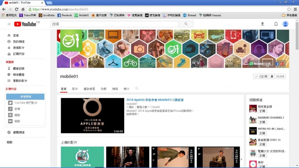Switch to the Videos channel tab
The image size is (299, 168).
tap(75, 89)
